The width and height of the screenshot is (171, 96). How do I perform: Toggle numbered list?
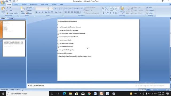pos(70,9)
